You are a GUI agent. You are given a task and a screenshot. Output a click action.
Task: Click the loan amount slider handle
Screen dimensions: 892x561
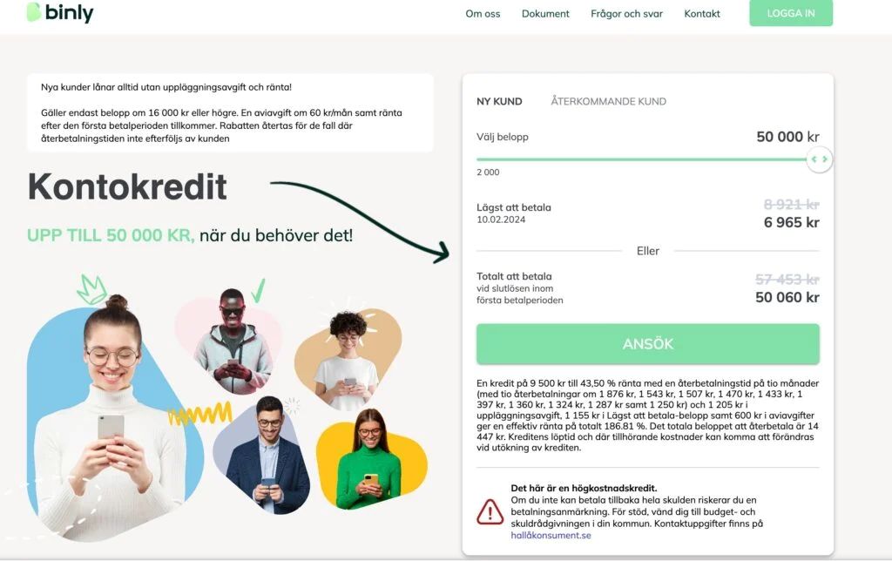[x=819, y=159]
